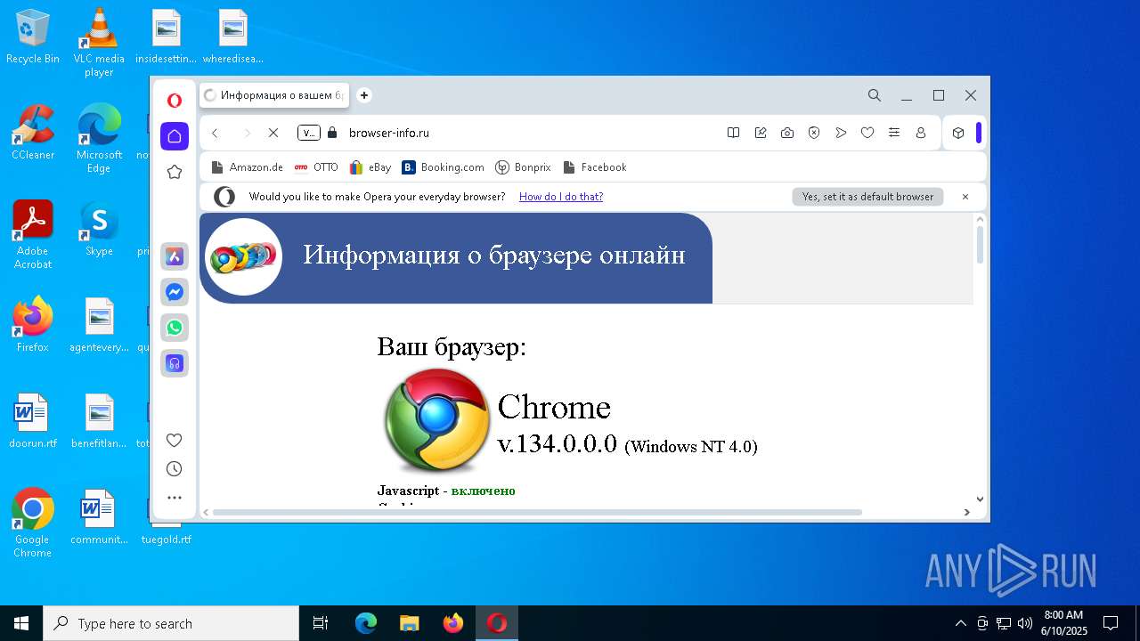Click the edit/share page icon in address bar
The image size is (1140, 641).
761,133
